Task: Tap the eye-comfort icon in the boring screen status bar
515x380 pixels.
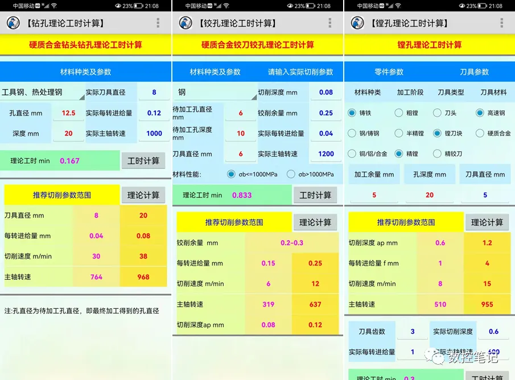Action: click(x=462, y=6)
